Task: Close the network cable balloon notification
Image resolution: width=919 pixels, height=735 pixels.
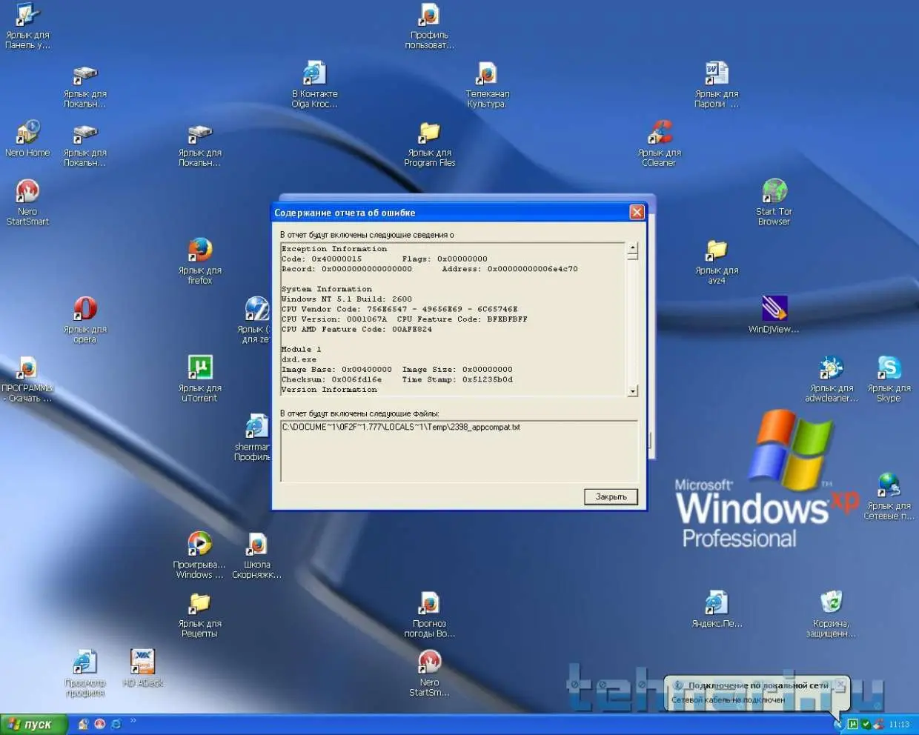Action: tap(840, 683)
